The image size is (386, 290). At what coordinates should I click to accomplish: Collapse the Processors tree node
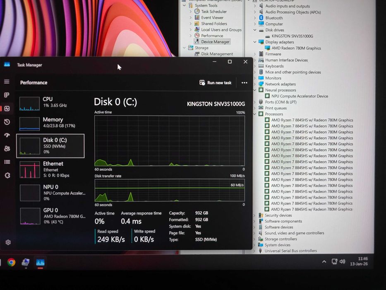(255, 114)
